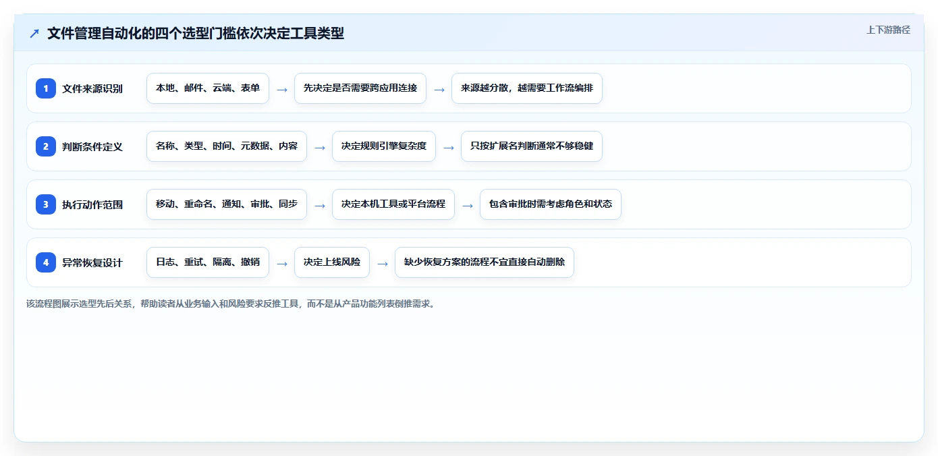Select the 移动、重命名、通知、审批、同步 box
Viewport: 938px width, 456px height.
[227, 204]
